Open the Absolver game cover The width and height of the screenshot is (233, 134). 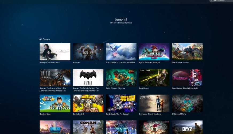(88, 52)
